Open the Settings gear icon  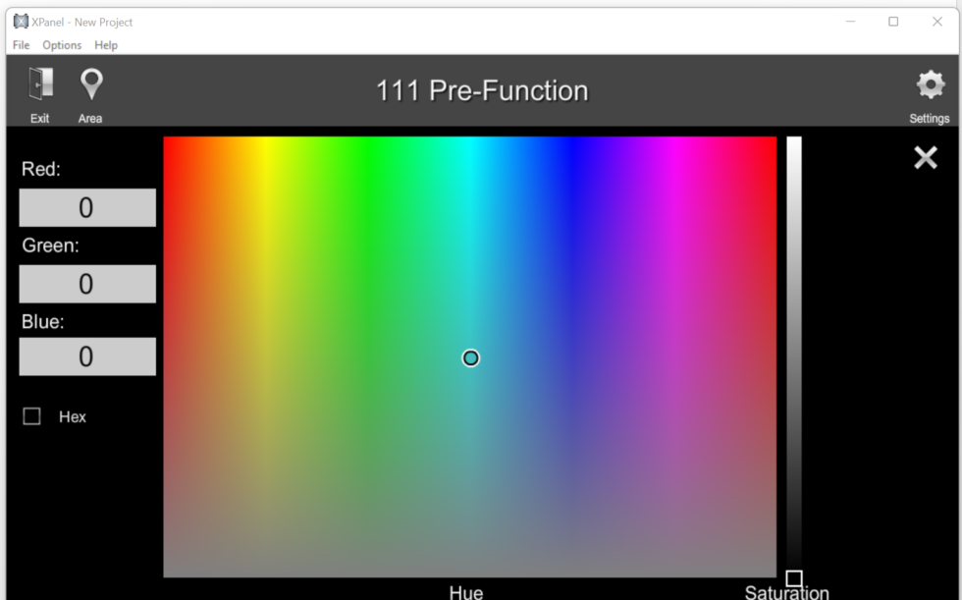tap(929, 85)
